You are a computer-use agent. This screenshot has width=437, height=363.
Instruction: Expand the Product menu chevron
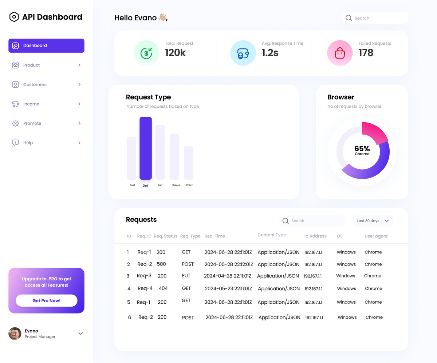tap(79, 65)
